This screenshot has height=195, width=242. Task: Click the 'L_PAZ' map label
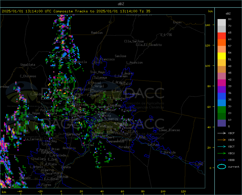point(199,164)
